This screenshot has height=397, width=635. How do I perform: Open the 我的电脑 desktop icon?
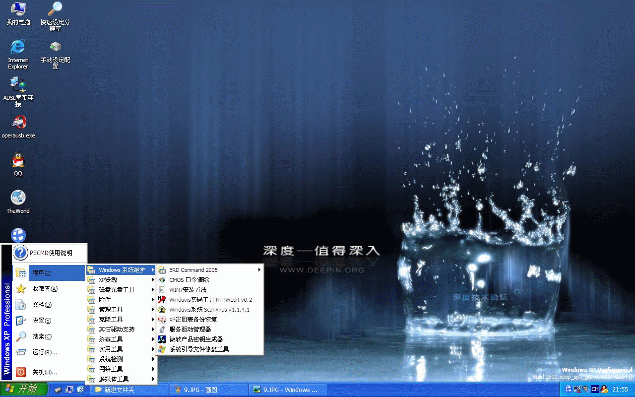[18, 9]
